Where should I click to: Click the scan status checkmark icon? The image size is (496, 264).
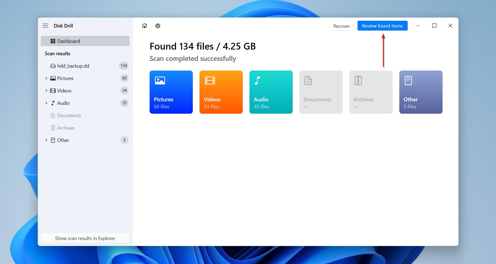coord(158,26)
